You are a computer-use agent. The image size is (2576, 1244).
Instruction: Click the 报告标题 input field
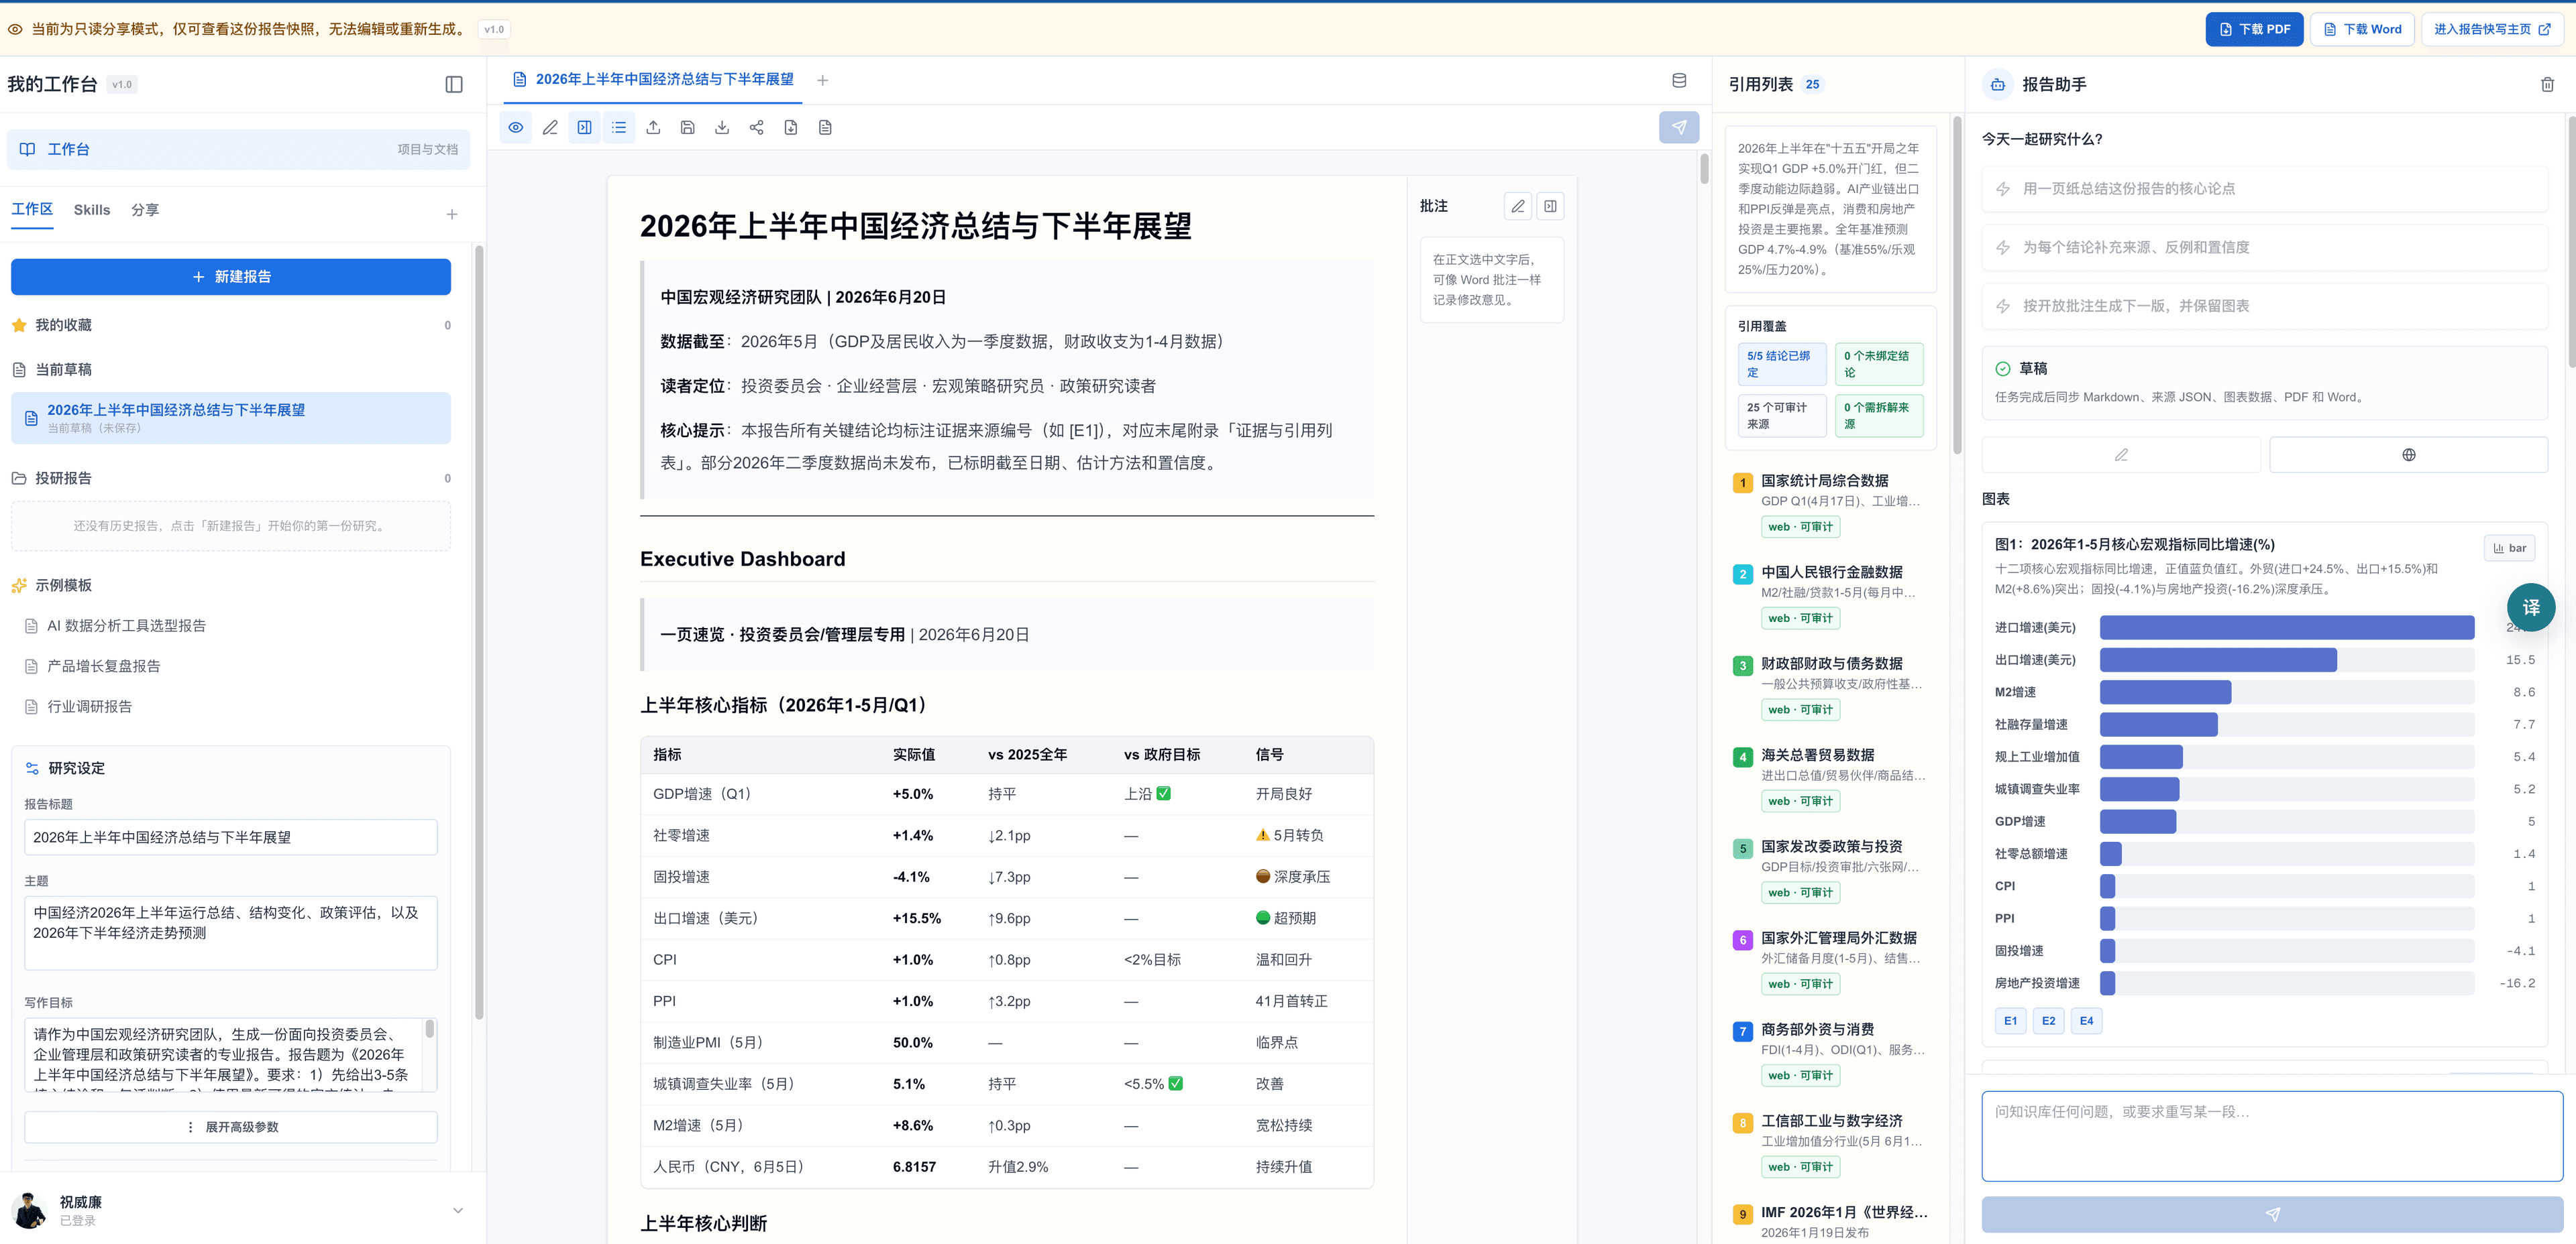231,837
